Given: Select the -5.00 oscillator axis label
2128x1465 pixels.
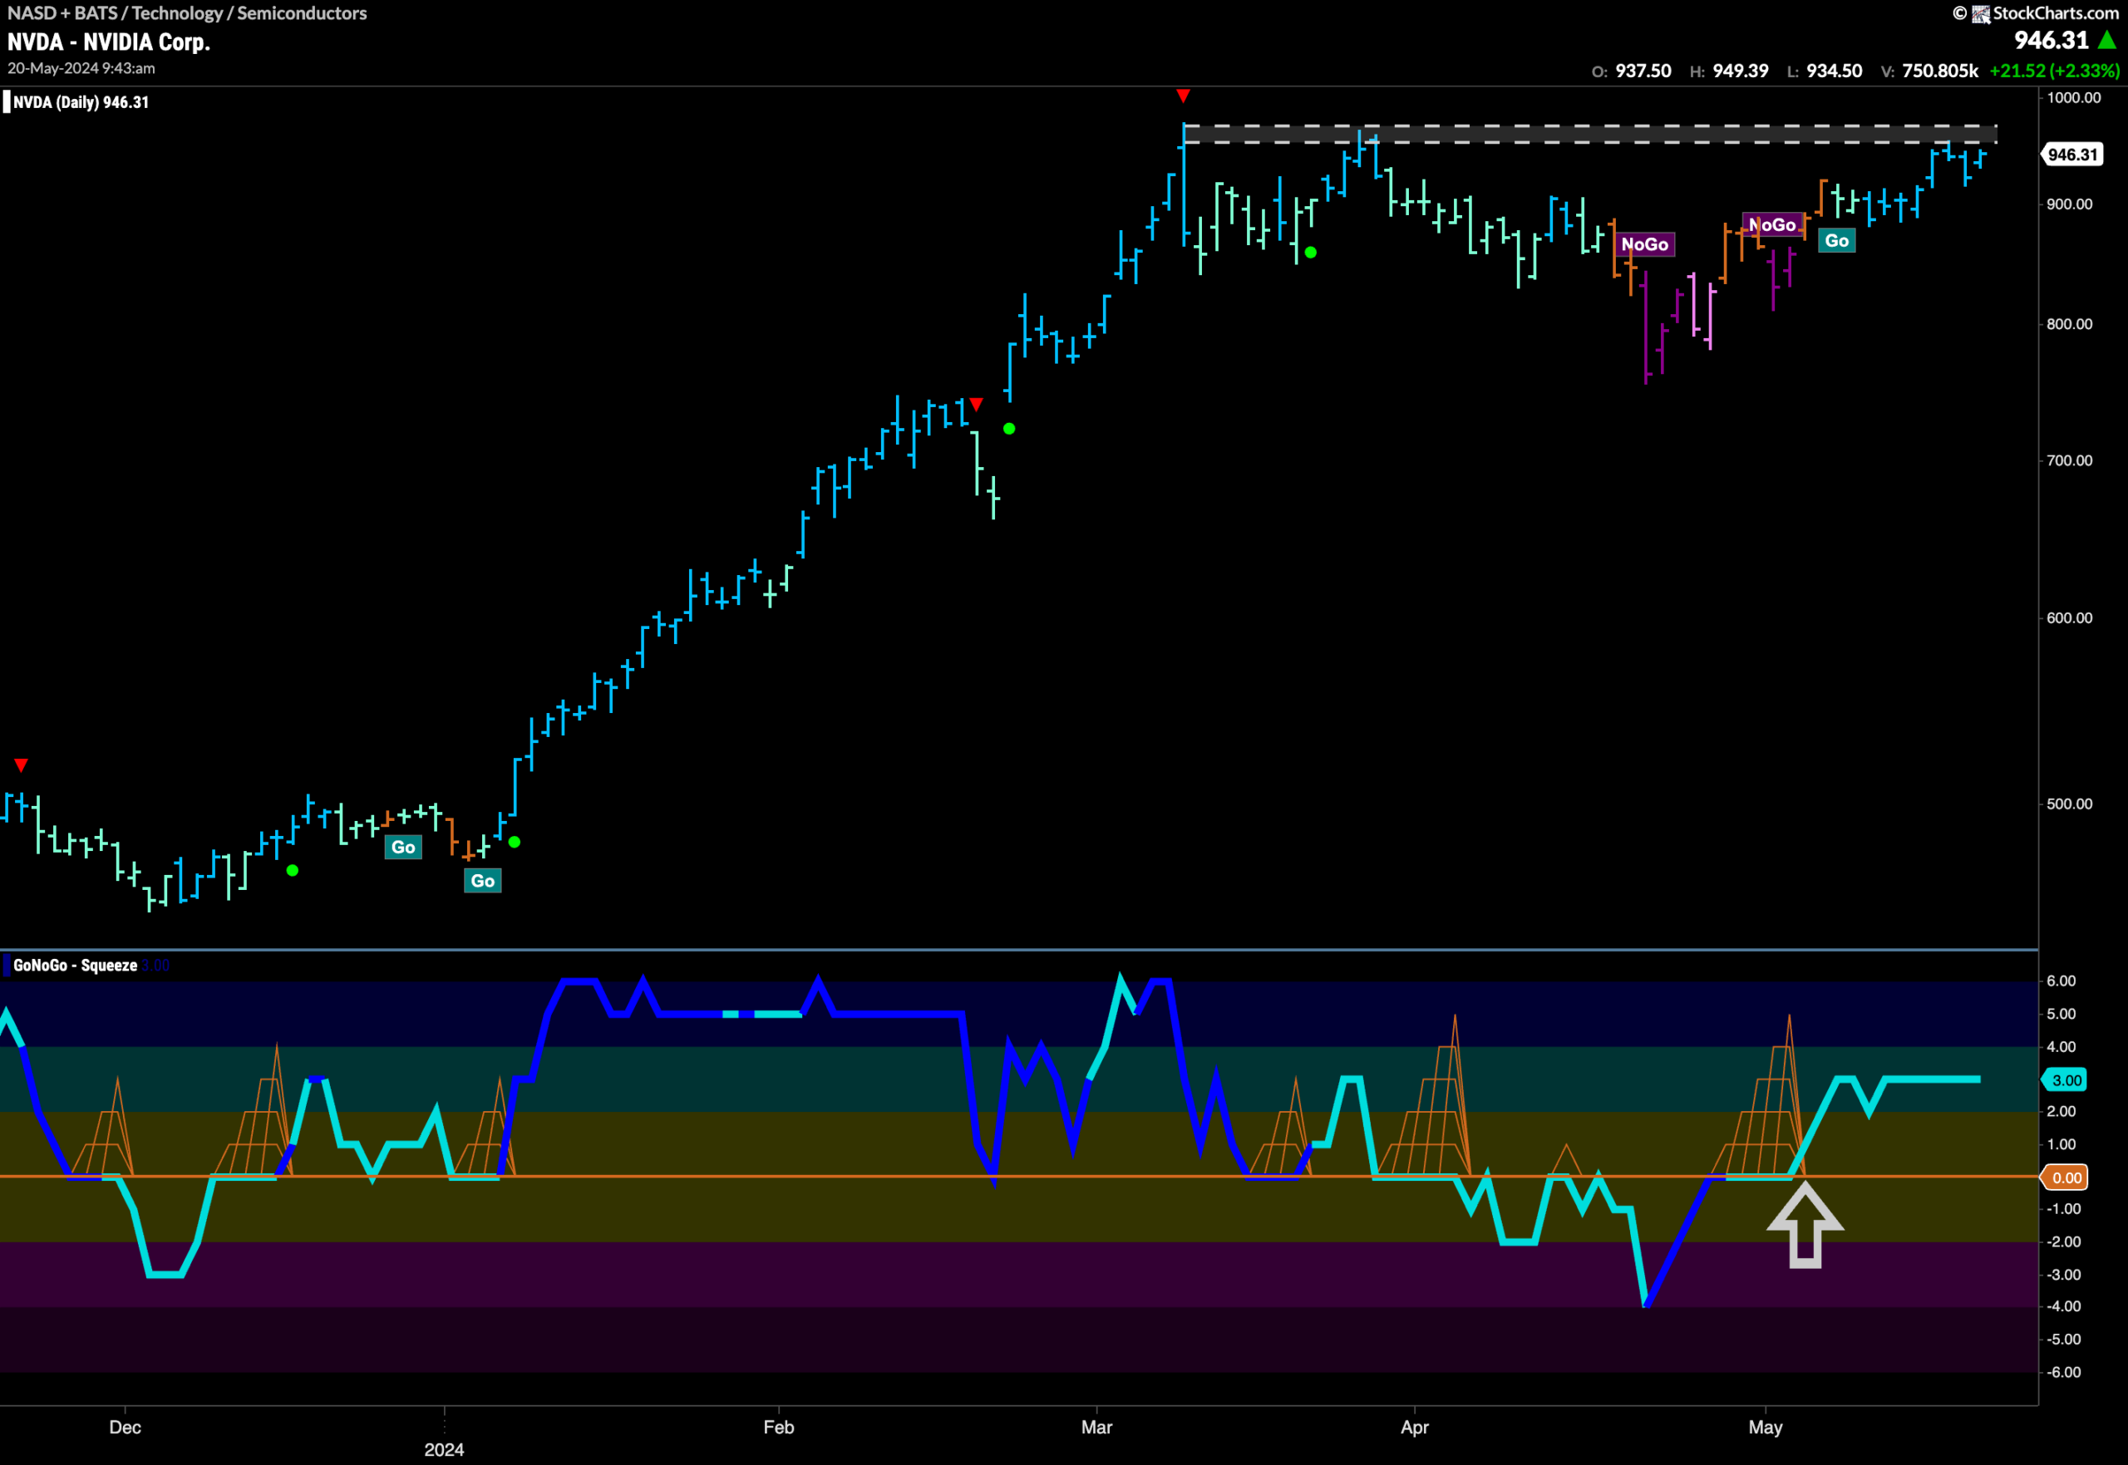Looking at the screenshot, I should pos(2064,1340).
